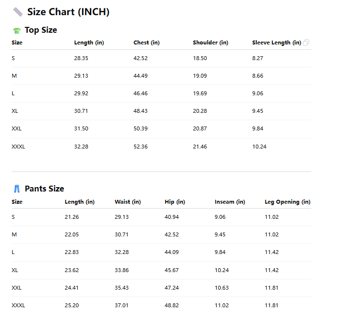Screen dimensions: 347x318
Task: Click the Inseam (in) column header
Action: [230, 202]
